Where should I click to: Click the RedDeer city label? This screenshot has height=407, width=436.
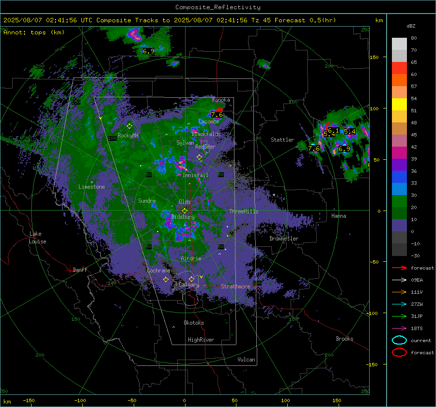(x=205, y=147)
